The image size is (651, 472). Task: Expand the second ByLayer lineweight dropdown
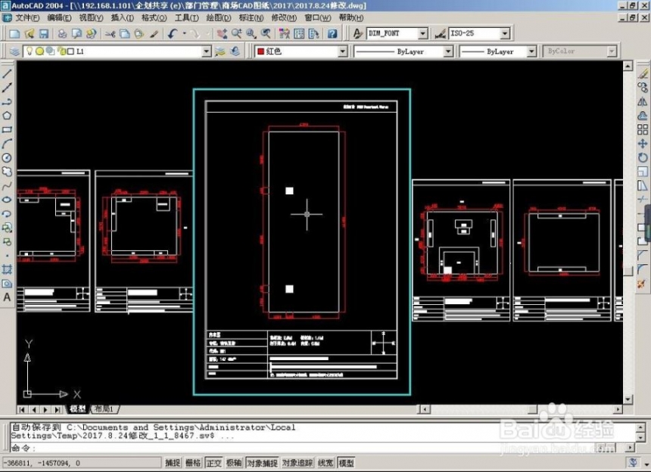pos(532,51)
